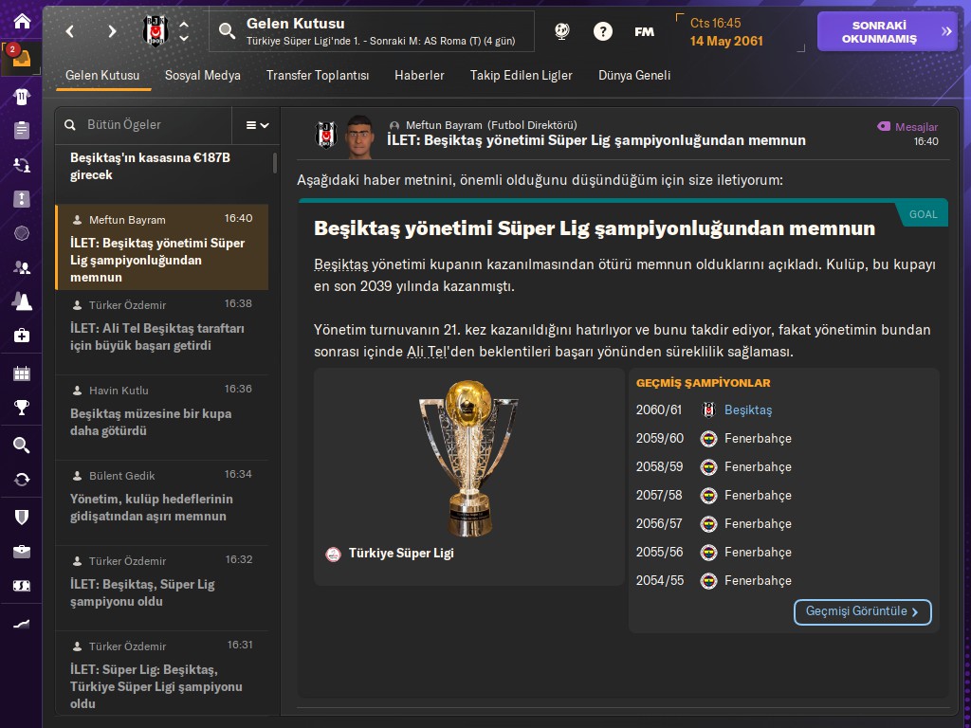
Task: Click the Geçmişi Görüntüle button
Action: pyautogui.click(x=863, y=611)
